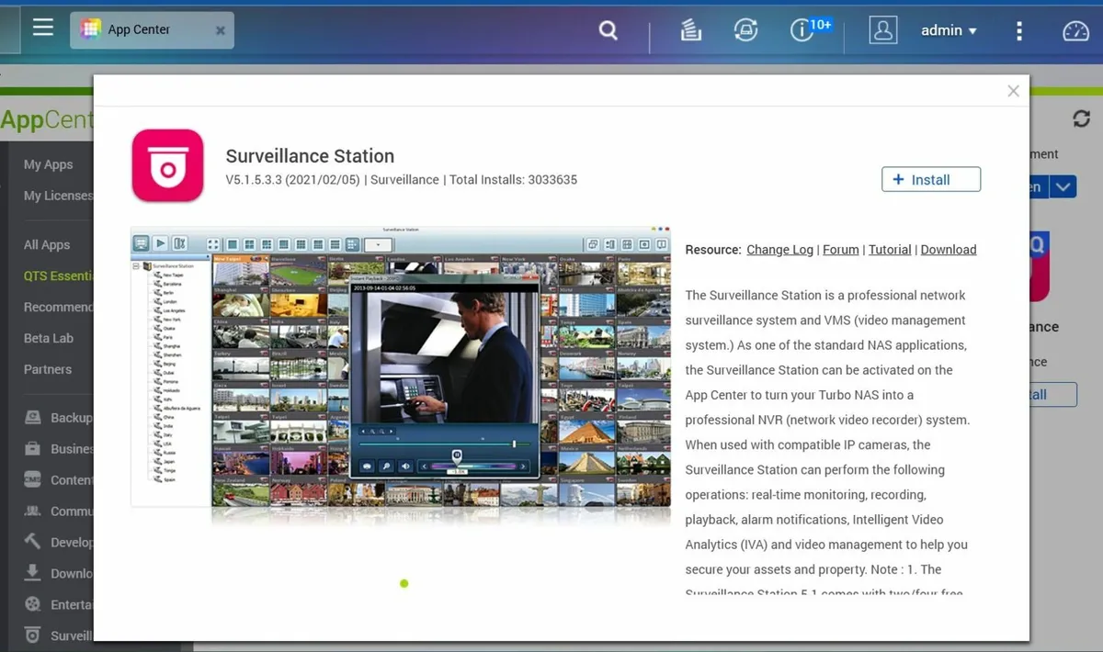This screenshot has height=652, width=1103.
Task: Click the Communications category icon
Action: point(33,511)
